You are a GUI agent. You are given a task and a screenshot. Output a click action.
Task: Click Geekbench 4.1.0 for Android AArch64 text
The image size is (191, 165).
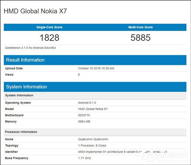pos(30,48)
